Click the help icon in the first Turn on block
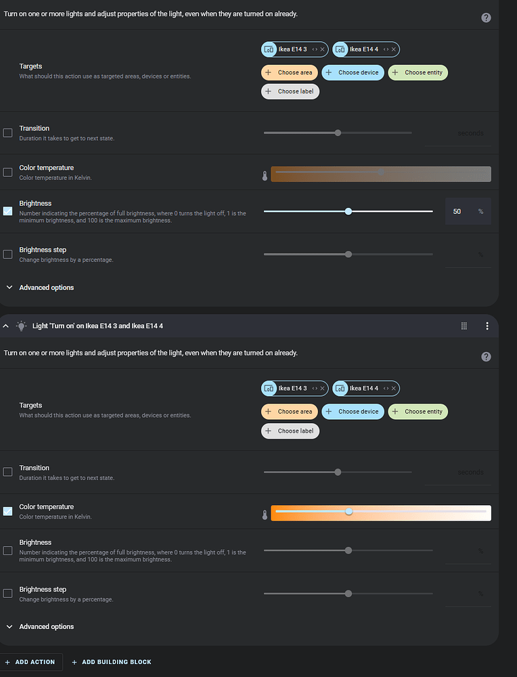 [x=486, y=18]
